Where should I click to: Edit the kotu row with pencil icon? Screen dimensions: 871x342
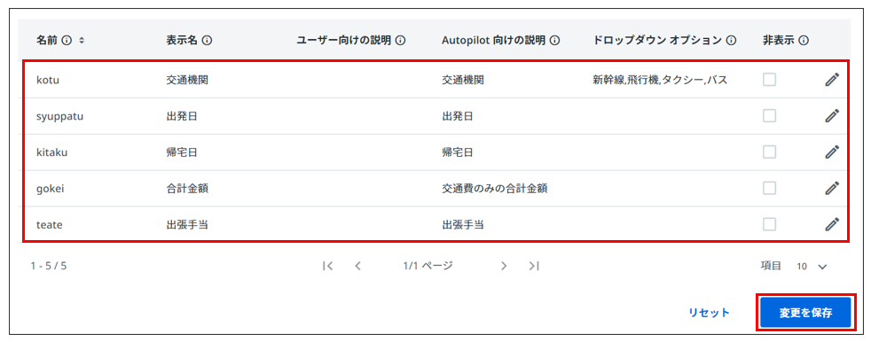tap(831, 80)
